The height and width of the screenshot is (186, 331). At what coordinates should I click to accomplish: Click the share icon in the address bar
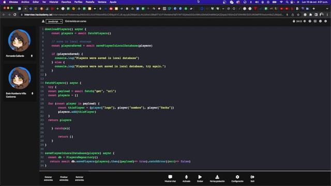(x=293, y=15)
